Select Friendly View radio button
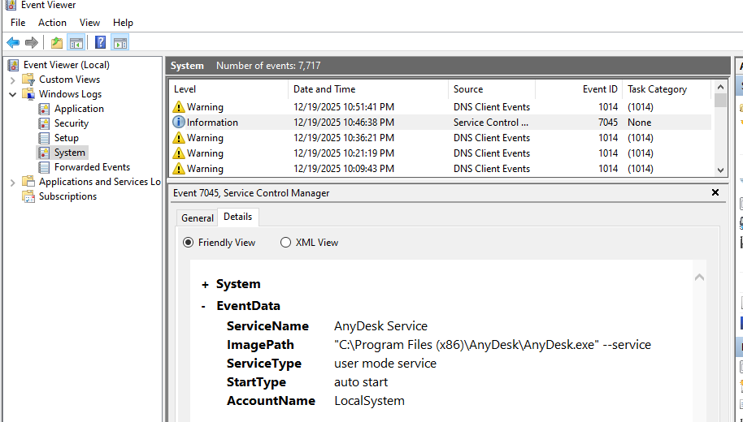This screenshot has height=422, width=743. [188, 243]
